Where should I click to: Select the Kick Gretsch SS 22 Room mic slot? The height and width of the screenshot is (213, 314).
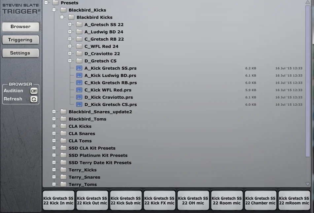tap(227, 200)
